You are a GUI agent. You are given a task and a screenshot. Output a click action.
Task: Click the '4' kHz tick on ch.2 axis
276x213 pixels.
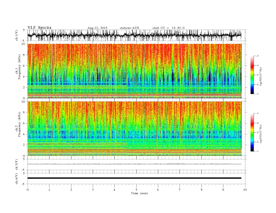[24, 134]
